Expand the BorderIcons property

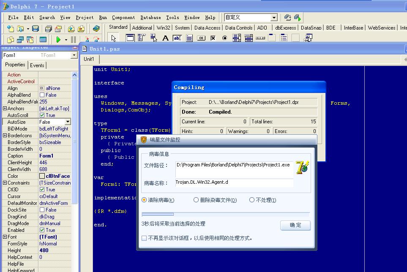(x=5, y=135)
